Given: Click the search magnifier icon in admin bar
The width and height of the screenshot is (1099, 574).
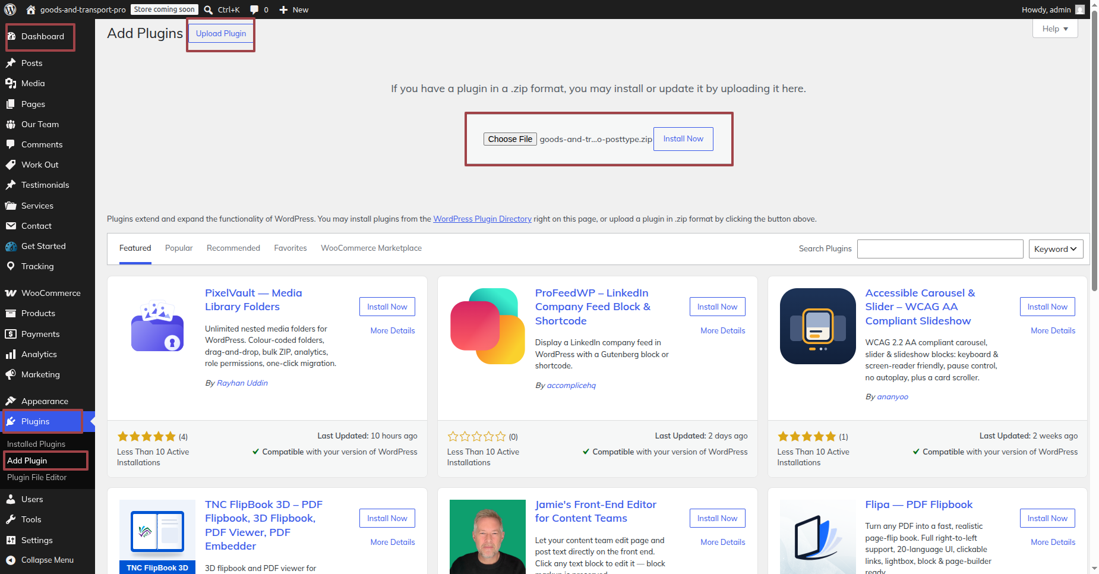Looking at the screenshot, I should click(209, 10).
